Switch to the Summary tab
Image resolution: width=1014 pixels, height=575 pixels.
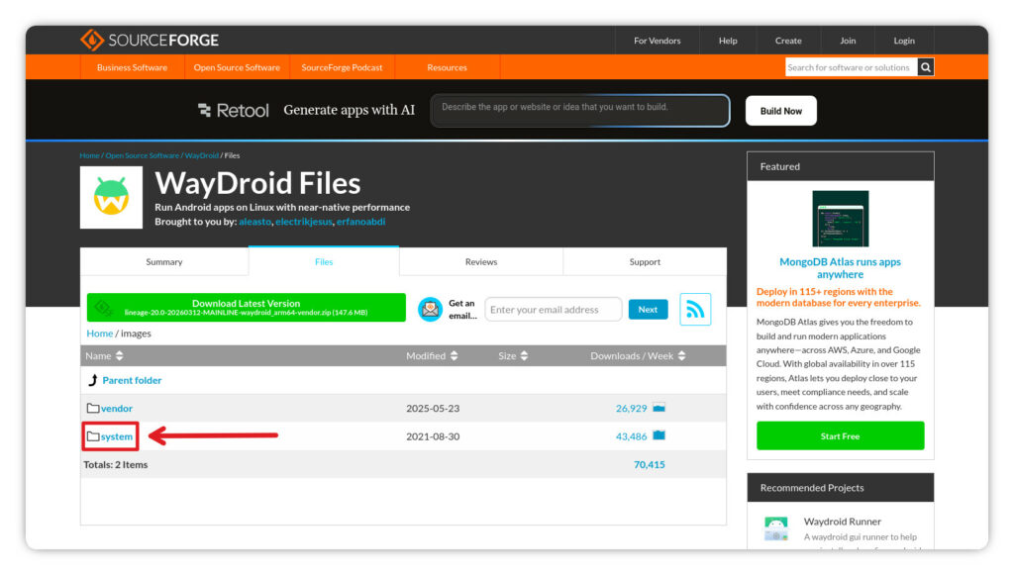[x=164, y=262]
